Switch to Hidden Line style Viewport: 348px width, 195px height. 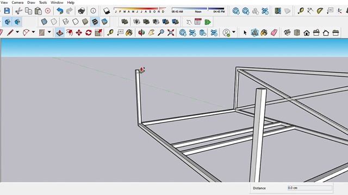[x=76, y=22]
